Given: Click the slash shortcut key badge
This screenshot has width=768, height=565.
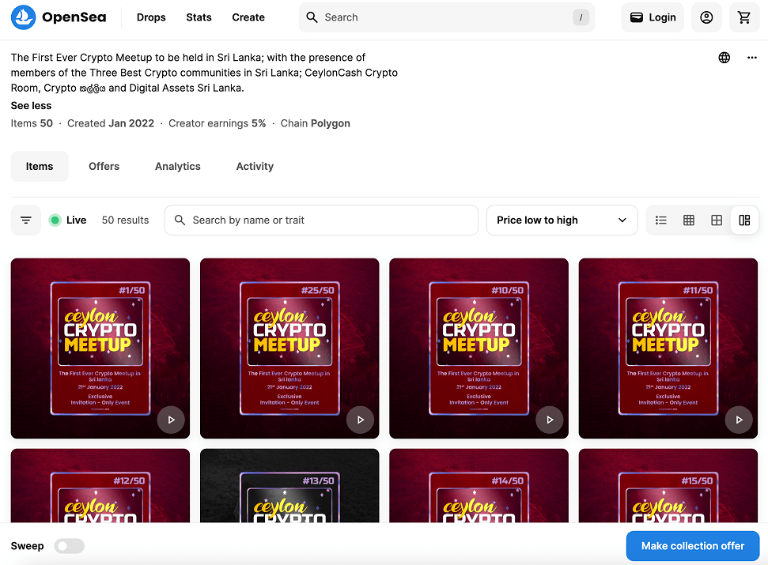Looking at the screenshot, I should click(581, 17).
